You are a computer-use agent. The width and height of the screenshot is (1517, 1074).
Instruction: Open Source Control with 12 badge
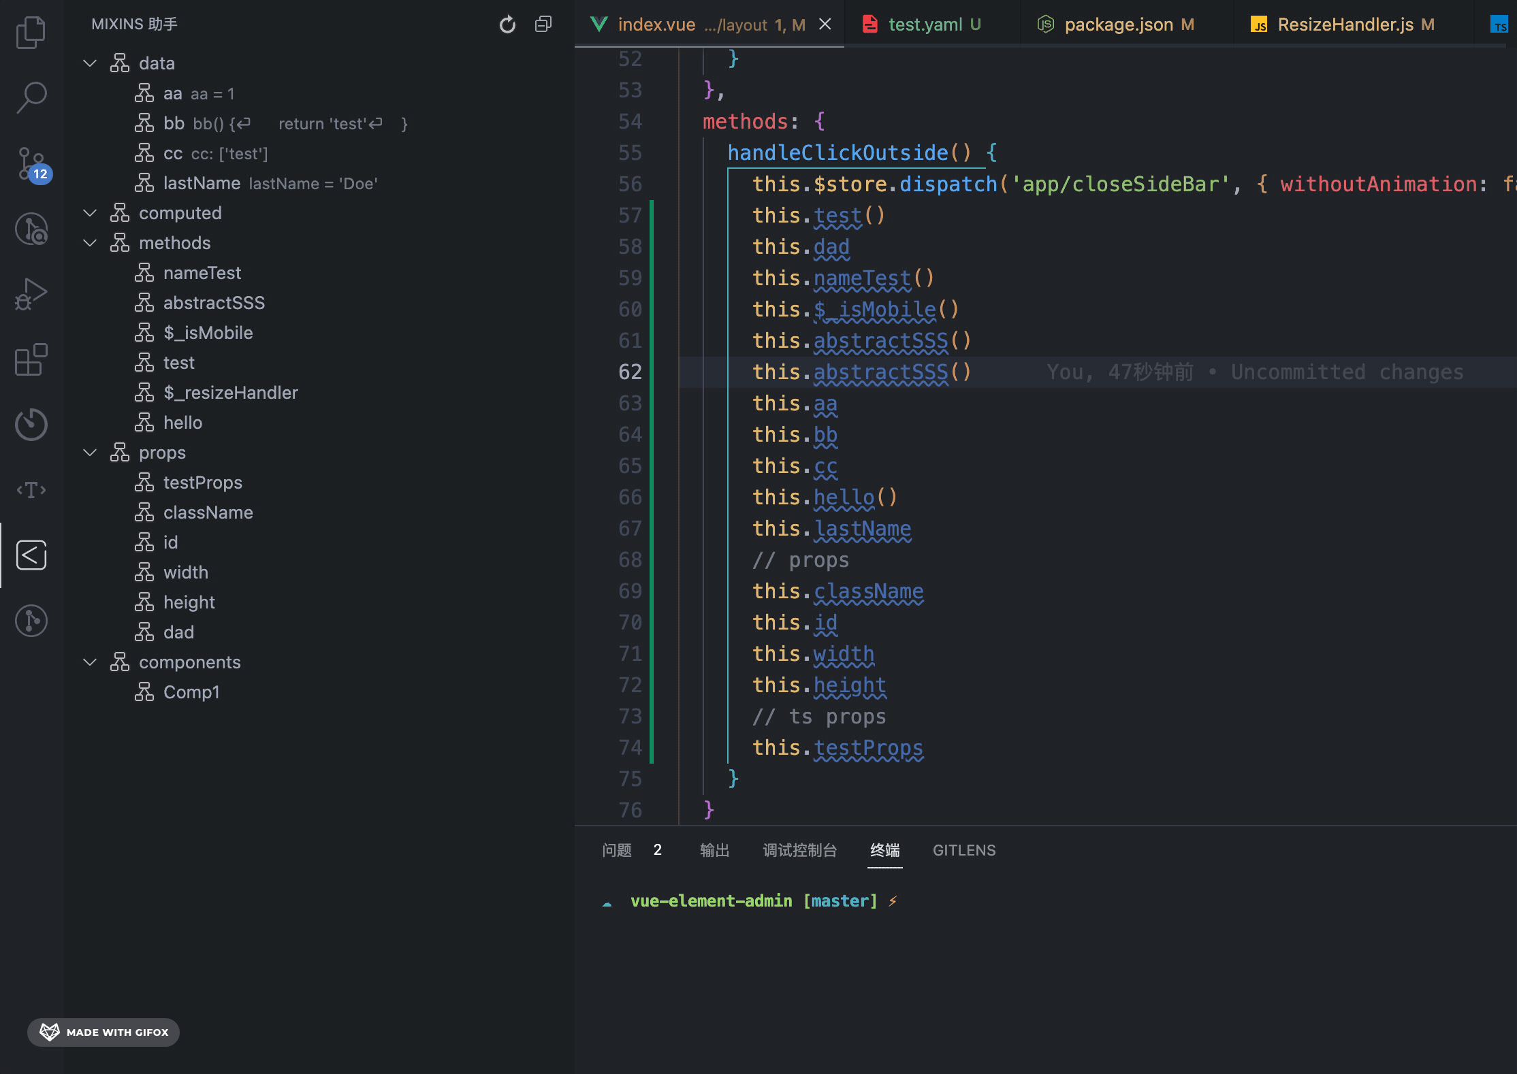click(31, 163)
